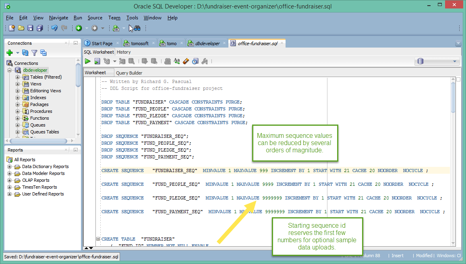Collapse the CREATE TABLE code fold
This screenshot has width=466, height=264.
pos(98,239)
